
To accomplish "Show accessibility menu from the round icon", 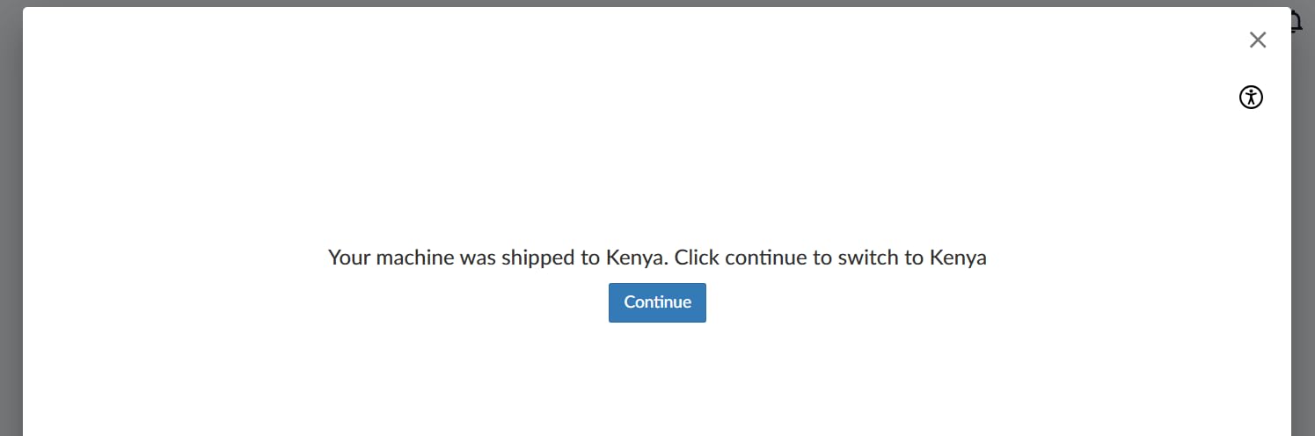I will pyautogui.click(x=1251, y=98).
